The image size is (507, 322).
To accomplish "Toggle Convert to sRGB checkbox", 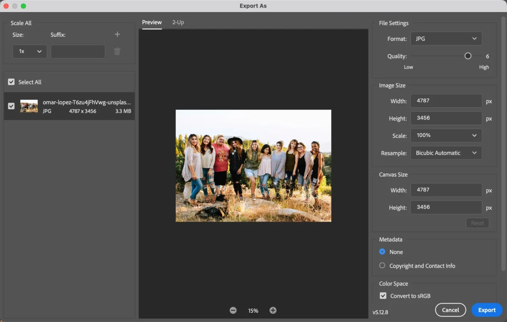I will point(383,296).
